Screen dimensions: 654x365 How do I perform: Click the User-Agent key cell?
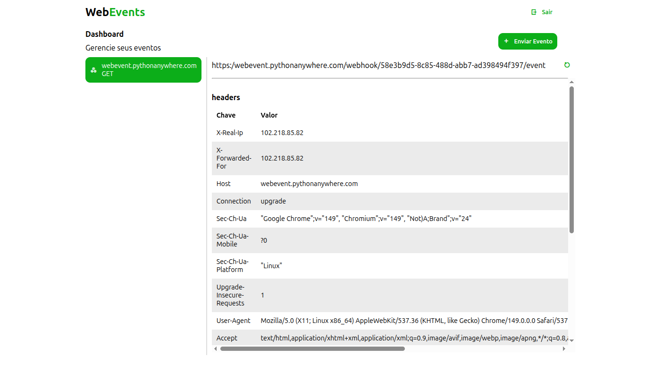click(234, 321)
